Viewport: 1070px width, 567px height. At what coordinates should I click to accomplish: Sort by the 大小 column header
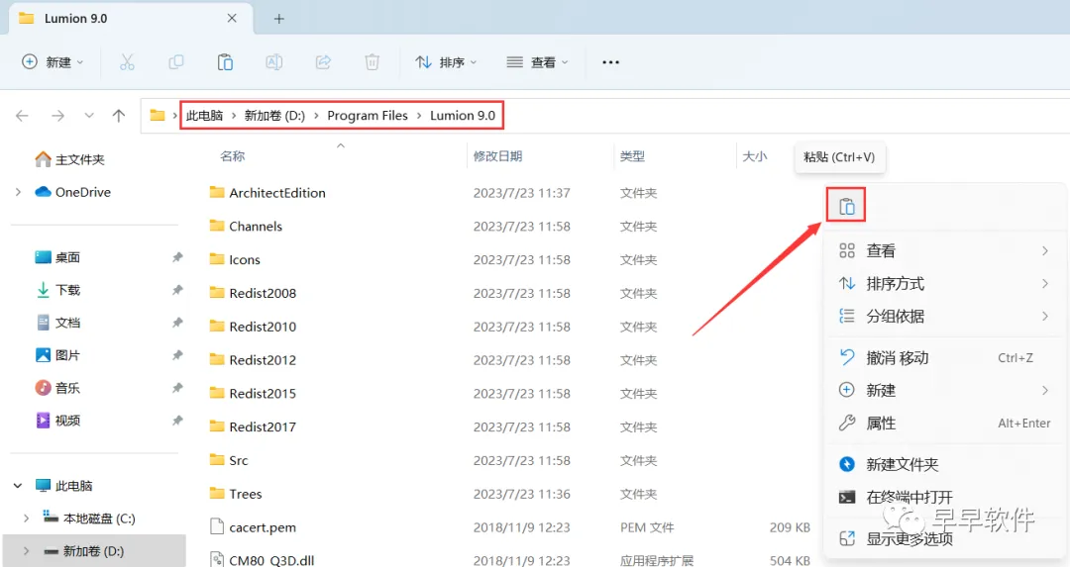tap(755, 156)
